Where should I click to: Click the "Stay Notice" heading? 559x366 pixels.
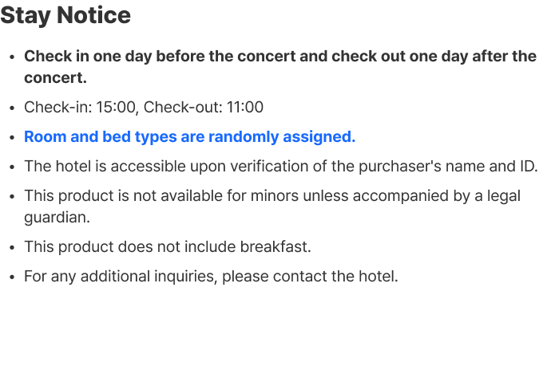pos(65,15)
